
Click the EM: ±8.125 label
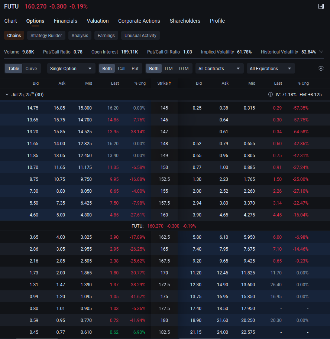click(x=311, y=94)
